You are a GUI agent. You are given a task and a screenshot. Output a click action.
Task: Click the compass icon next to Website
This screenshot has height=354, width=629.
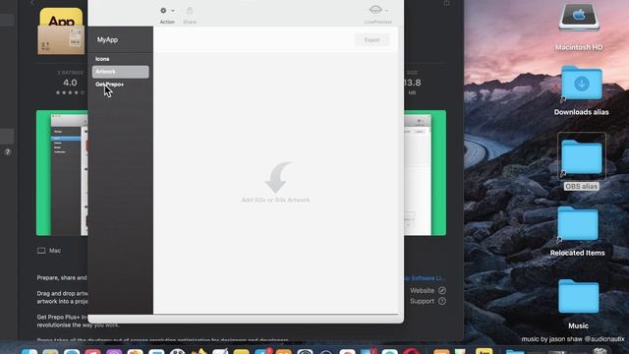click(x=442, y=290)
